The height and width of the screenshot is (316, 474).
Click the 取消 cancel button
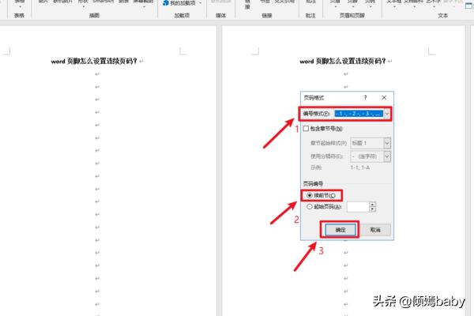pyautogui.click(x=374, y=229)
